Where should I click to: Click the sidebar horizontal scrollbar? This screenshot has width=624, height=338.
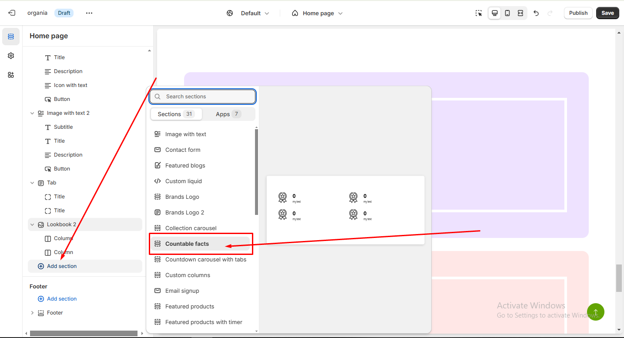click(84, 334)
